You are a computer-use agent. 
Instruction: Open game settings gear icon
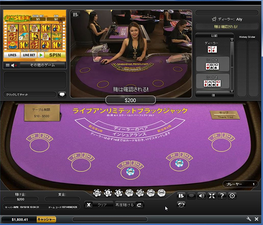click(232, 196)
